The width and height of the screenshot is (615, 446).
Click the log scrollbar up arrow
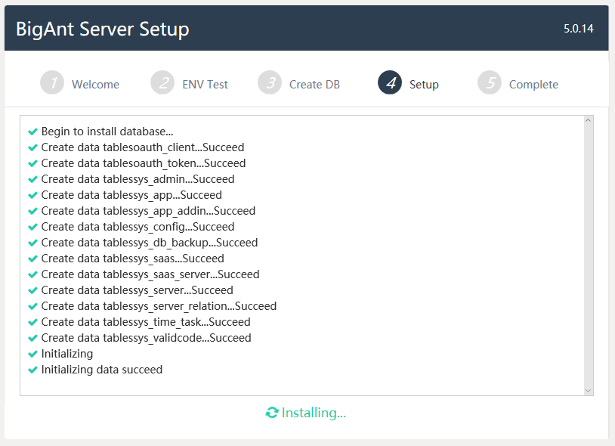tap(588, 120)
